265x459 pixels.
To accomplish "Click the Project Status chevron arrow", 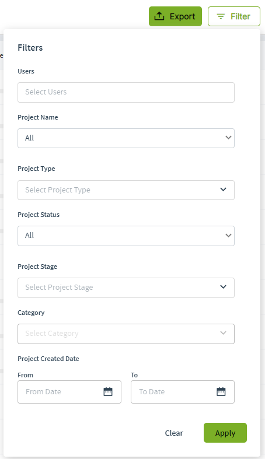I will (228, 236).
